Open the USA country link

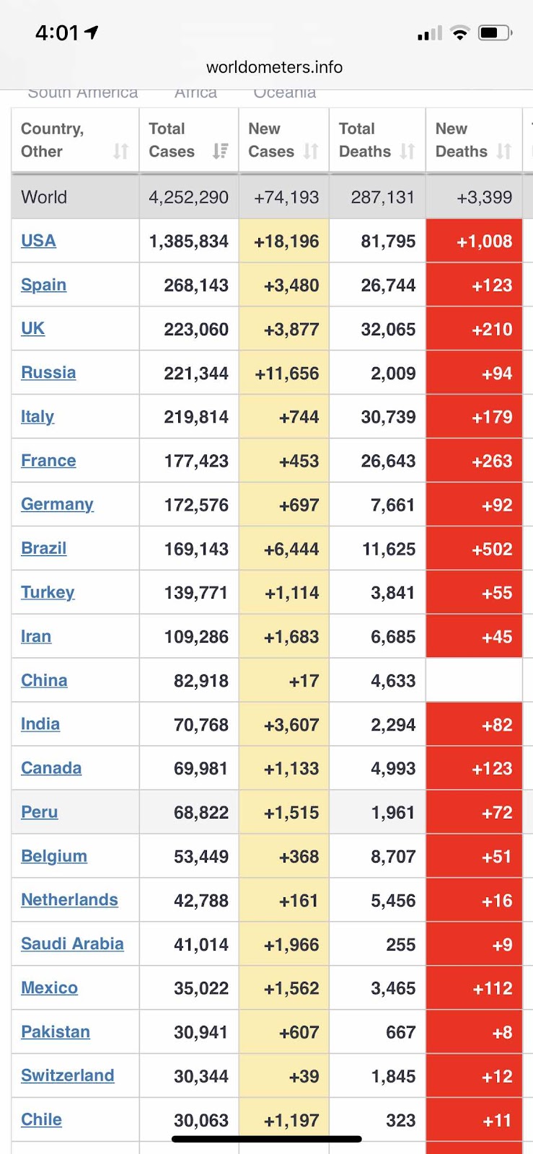pos(38,241)
